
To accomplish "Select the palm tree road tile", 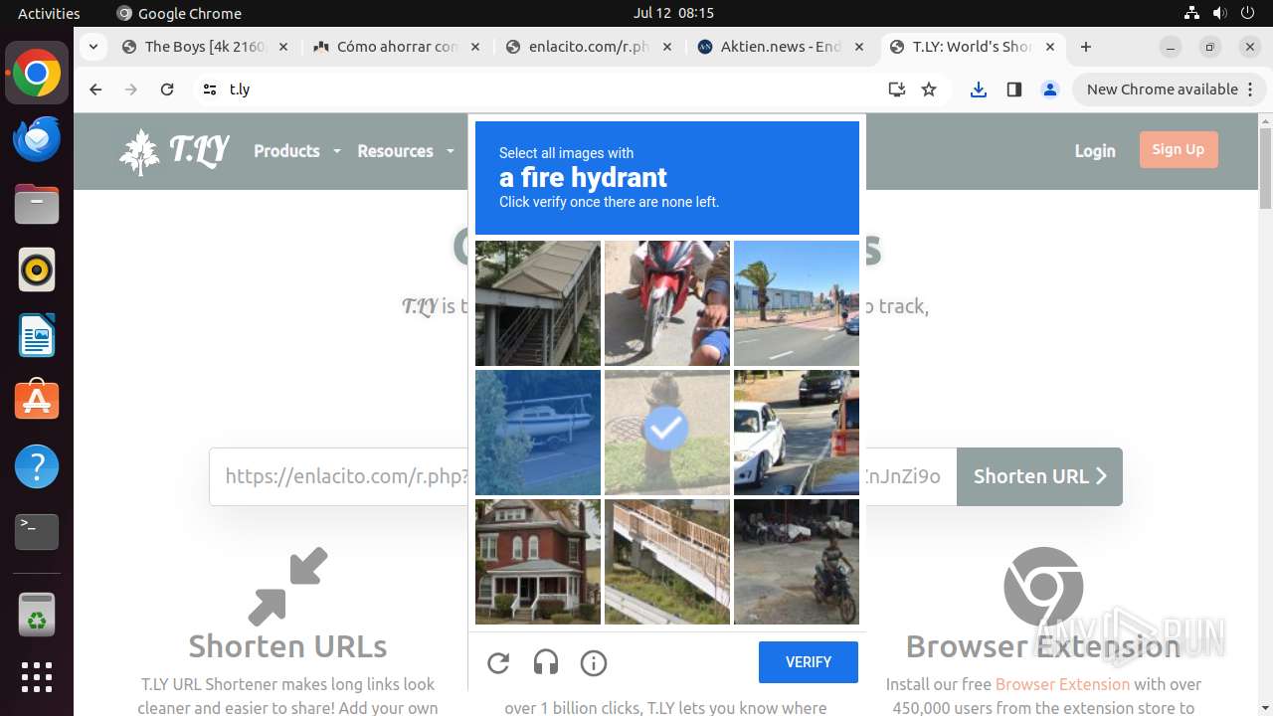I will point(797,303).
